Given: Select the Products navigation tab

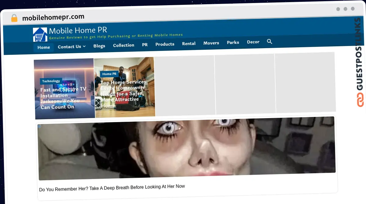Looking at the screenshot, I should (165, 44).
